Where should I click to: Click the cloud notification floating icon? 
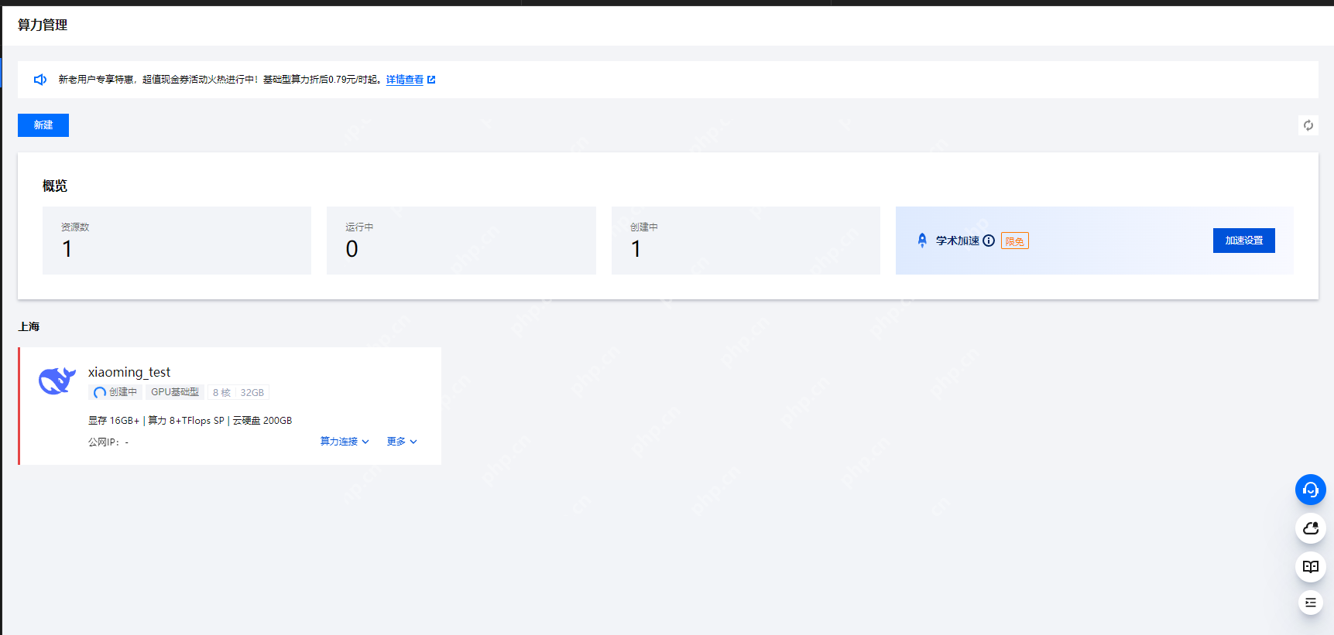1310,528
